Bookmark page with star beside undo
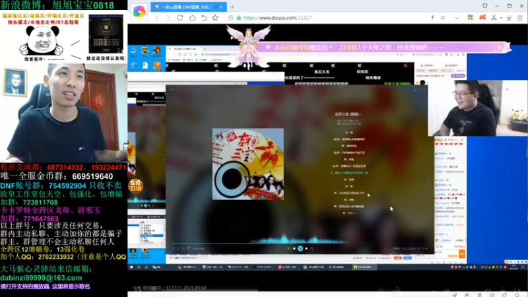This screenshot has width=528, height=297. click(x=215, y=18)
